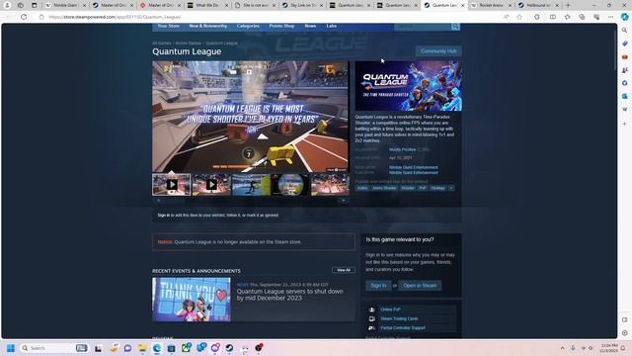Click the store search magnifier icon
The image size is (632, 356).
pos(455,27)
